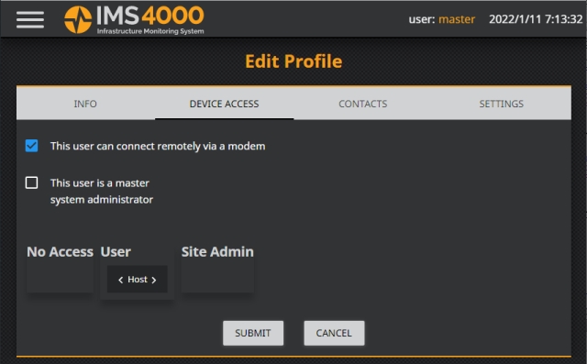
Task: Uncheck remote modem connection checkbox
Action: tap(31, 146)
